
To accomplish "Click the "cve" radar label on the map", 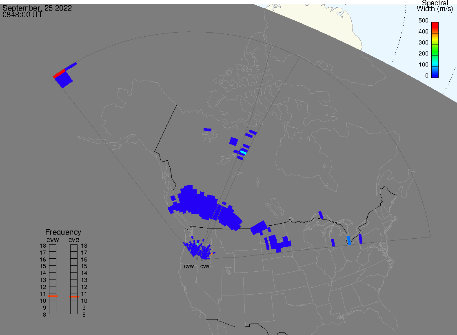I will click(204, 266).
